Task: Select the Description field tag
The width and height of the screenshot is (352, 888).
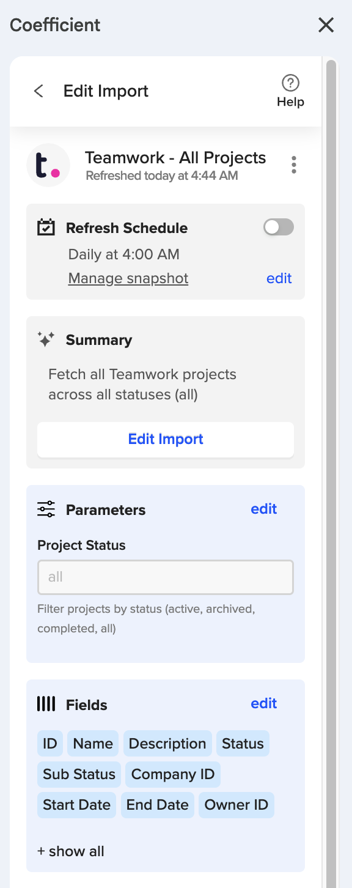Action: (167, 744)
